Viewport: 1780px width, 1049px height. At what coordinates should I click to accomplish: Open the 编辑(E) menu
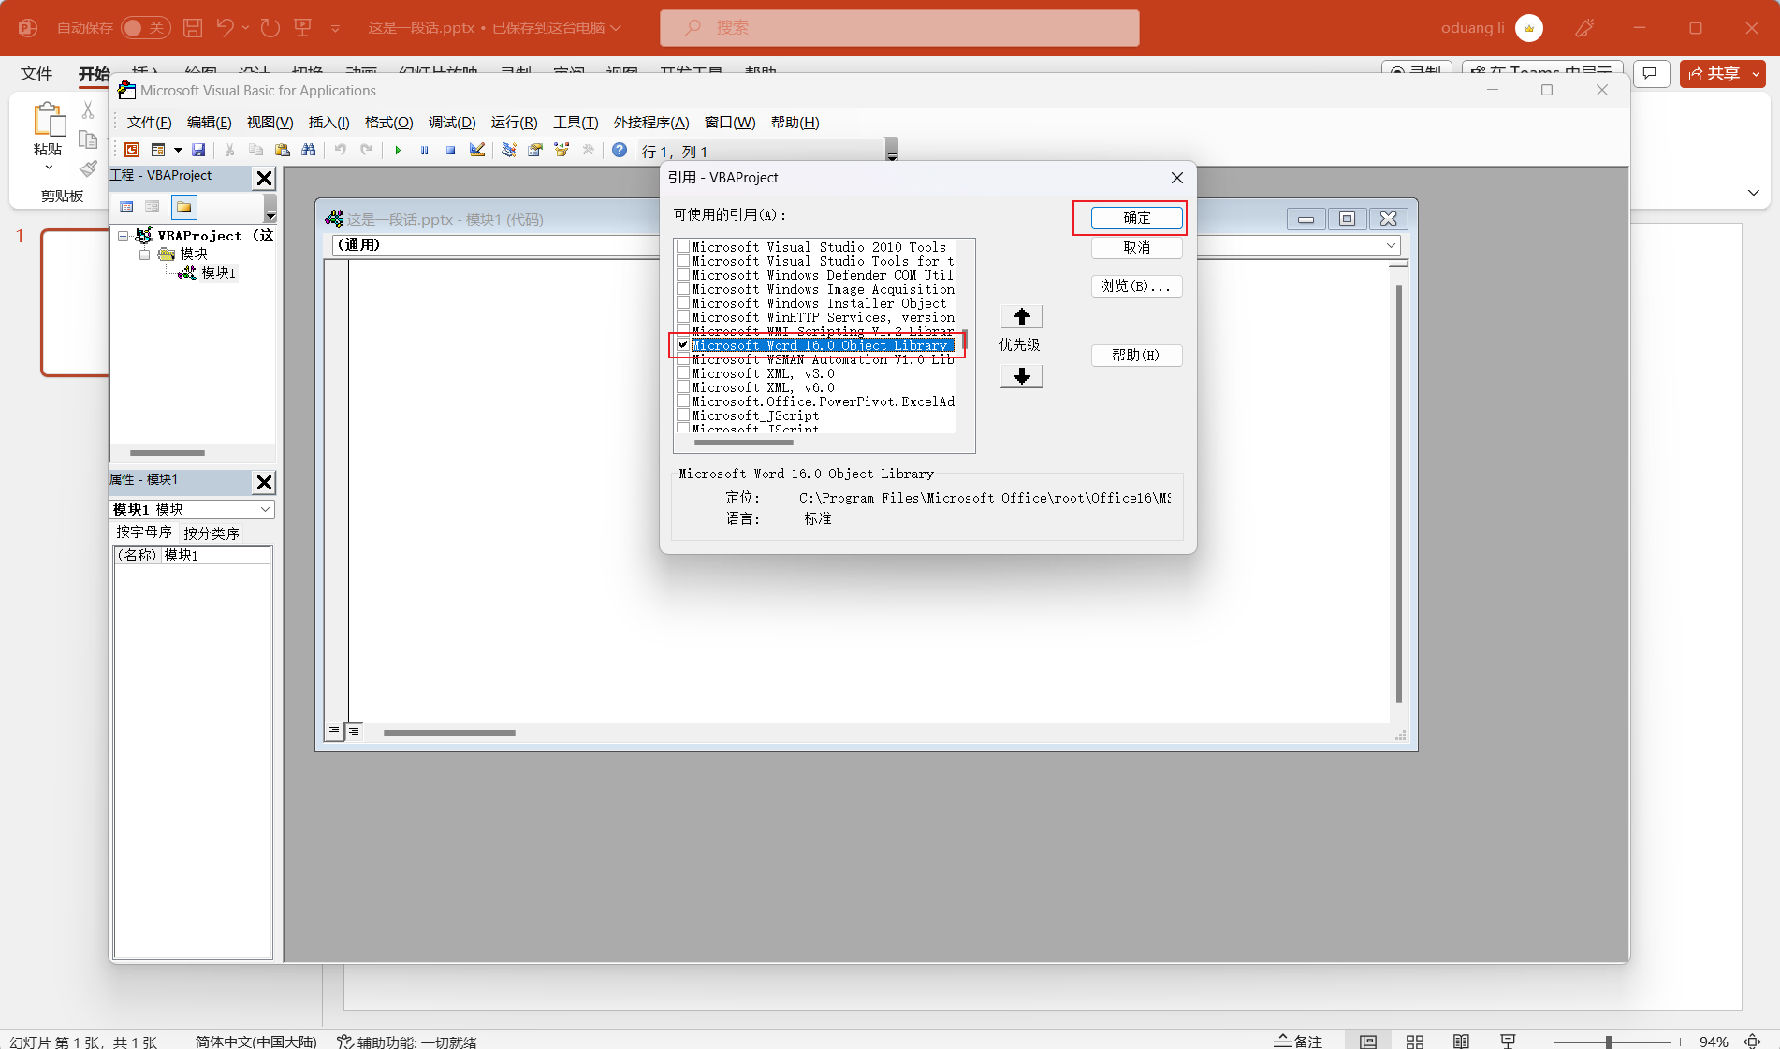(209, 123)
